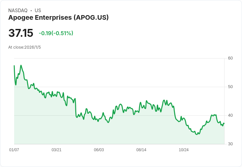Click the rightmost end of the price line
The image size is (242, 167).
224,124
